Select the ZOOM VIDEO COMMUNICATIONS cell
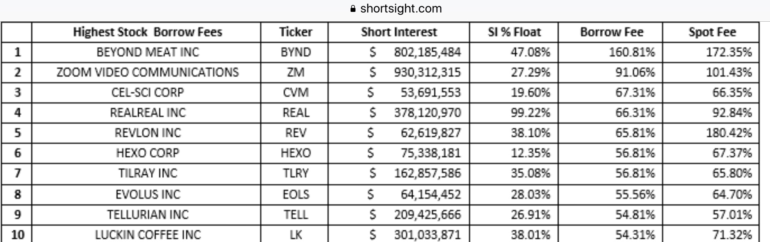770x242 pixels. [x=147, y=72]
